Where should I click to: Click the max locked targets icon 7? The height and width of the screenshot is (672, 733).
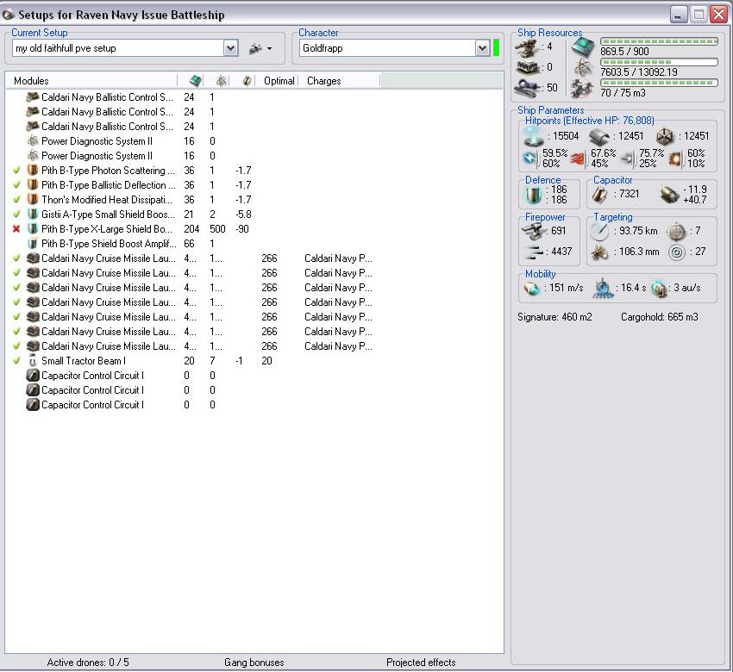(x=676, y=231)
